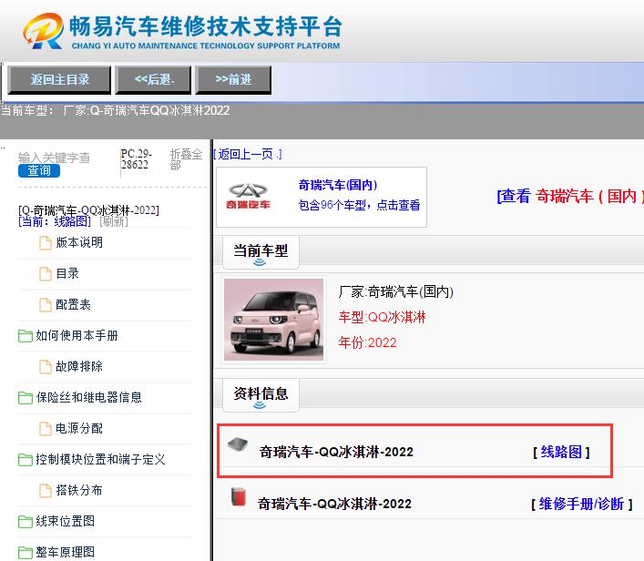Select the 当前车型 tab
This screenshot has height=561, width=644.
(x=261, y=252)
